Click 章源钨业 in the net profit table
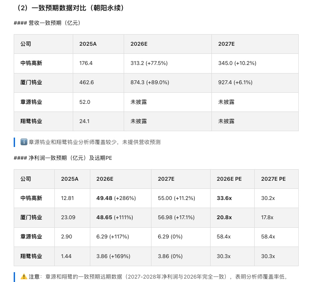312x282 pixels. [31, 237]
